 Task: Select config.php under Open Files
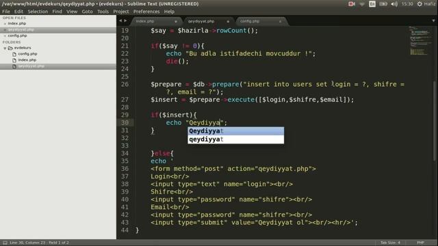(x=17, y=36)
